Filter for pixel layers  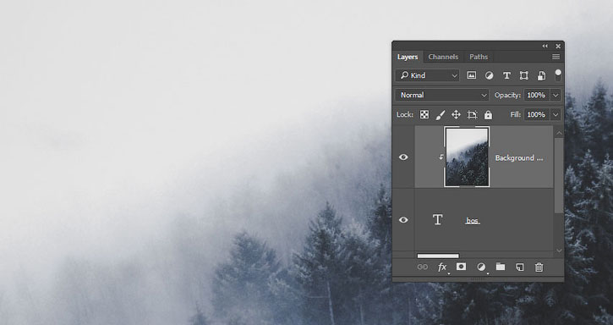click(x=472, y=75)
